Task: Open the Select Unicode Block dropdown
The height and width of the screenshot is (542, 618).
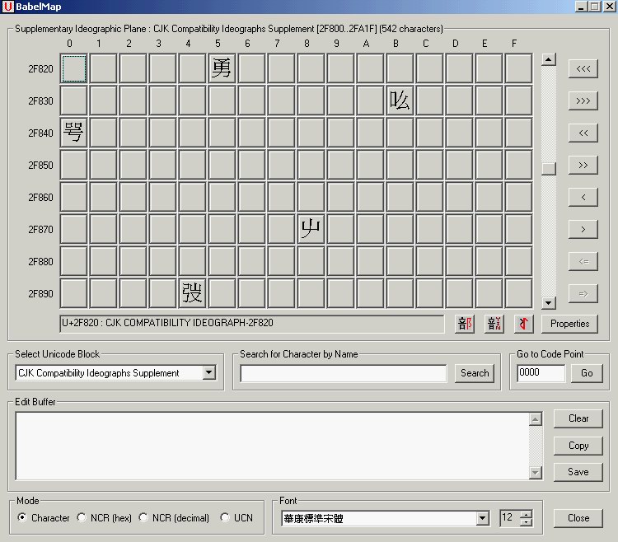Action: click(209, 372)
